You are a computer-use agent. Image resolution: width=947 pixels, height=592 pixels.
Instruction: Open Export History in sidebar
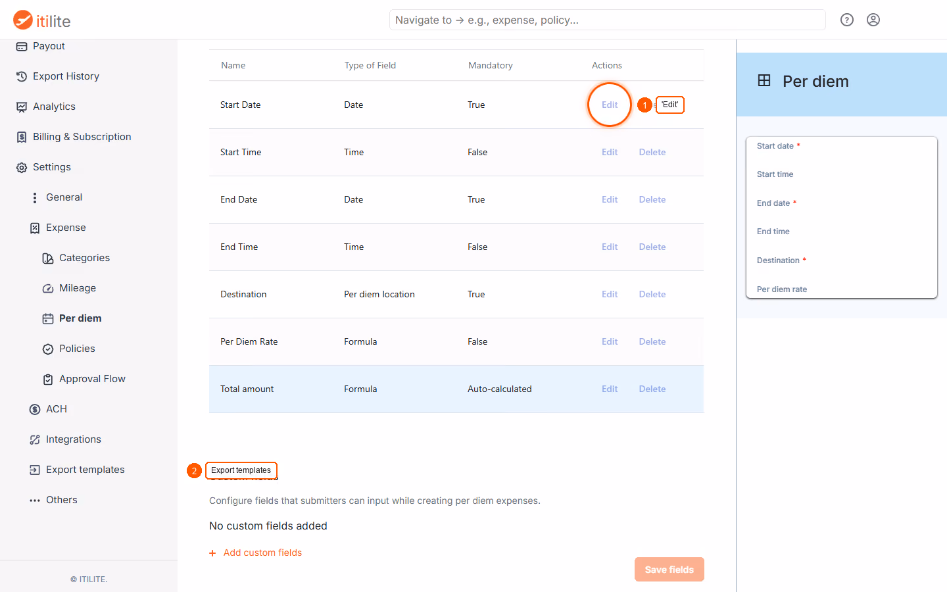[66, 76]
